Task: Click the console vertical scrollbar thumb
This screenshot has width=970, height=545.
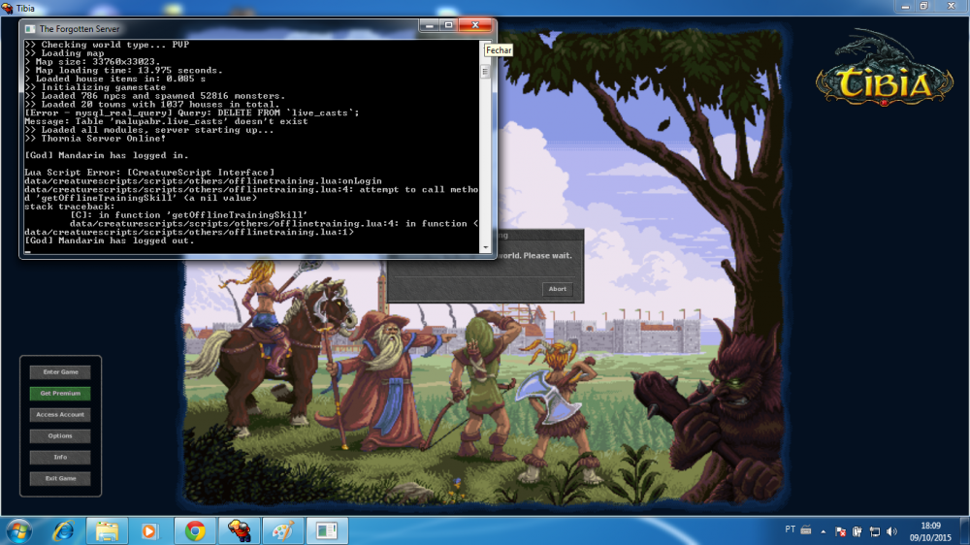Action: (486, 72)
